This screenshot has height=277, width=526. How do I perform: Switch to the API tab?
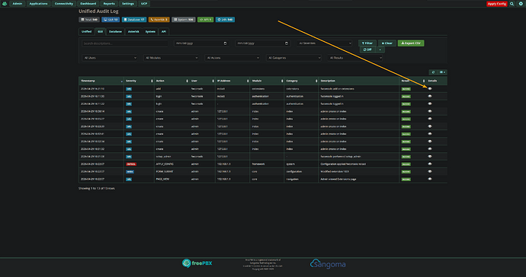point(164,31)
